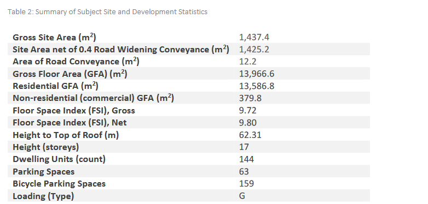Screen dimensions: 428x204
Task: Click the value 13,966.6
Action: pyautogui.click(x=257, y=74)
